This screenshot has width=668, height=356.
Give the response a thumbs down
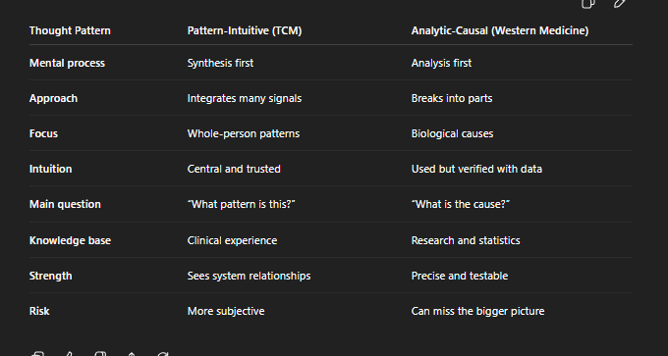coord(100,353)
